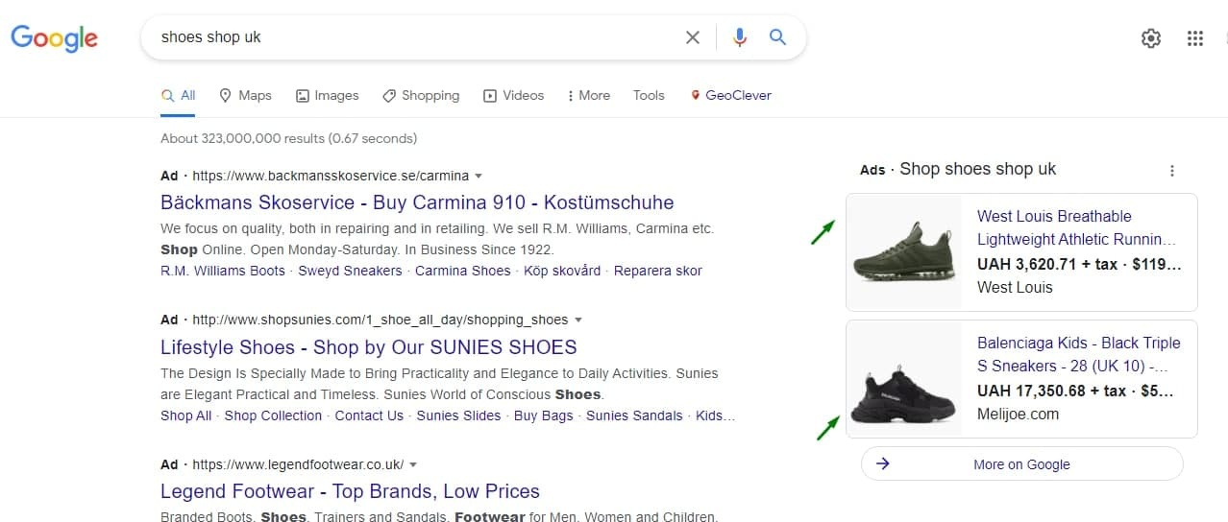Switch to the Images tab
This screenshot has width=1228, height=522.
point(327,95)
